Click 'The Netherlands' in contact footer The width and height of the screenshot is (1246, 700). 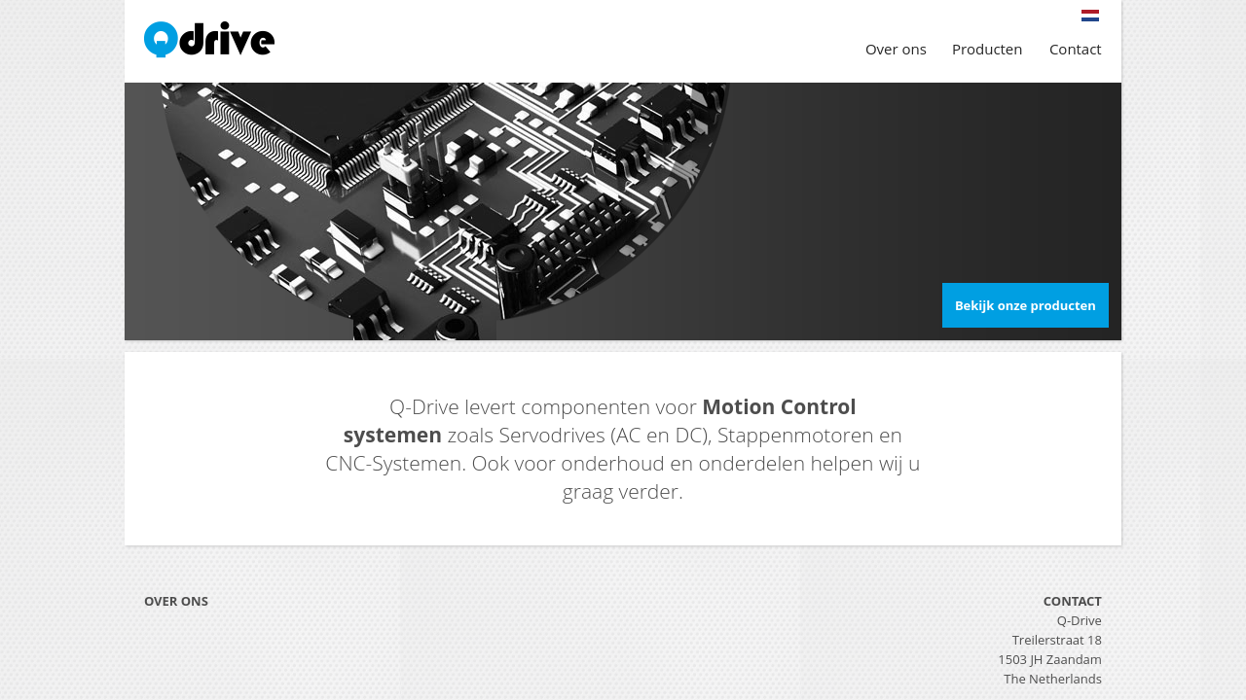(x=1052, y=679)
